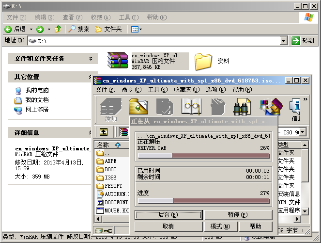The width and height of the screenshot is (321, 243).
Task: Click the Search (搜索) magnifier button
Action: [x=78, y=29]
